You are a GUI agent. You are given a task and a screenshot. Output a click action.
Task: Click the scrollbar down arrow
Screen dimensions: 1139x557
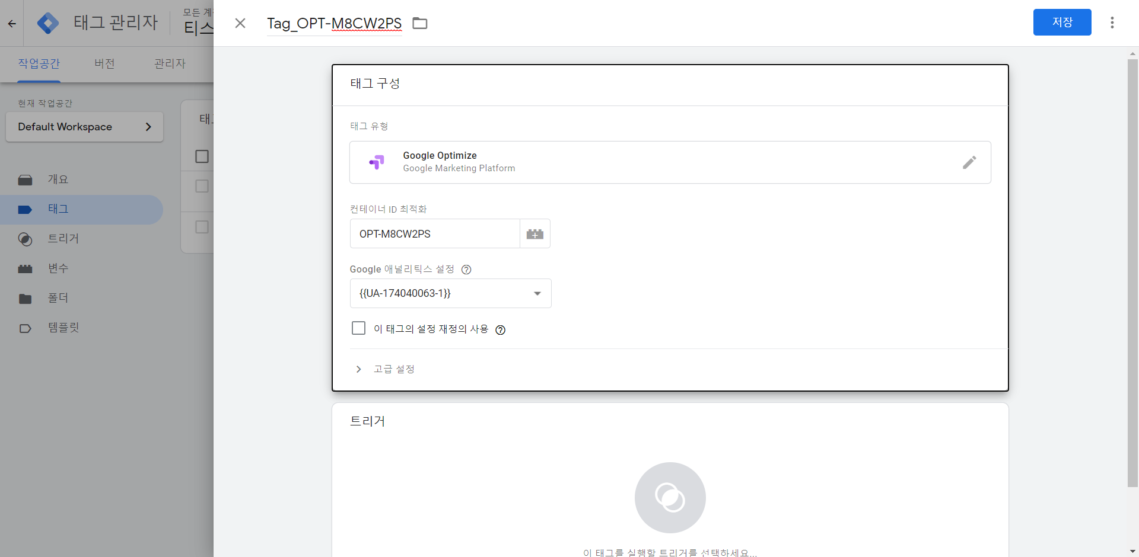tap(1132, 551)
